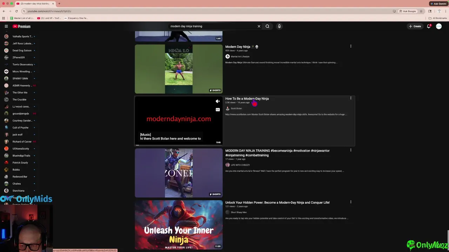
Task: Click the address bar URL
Action: (49, 11)
